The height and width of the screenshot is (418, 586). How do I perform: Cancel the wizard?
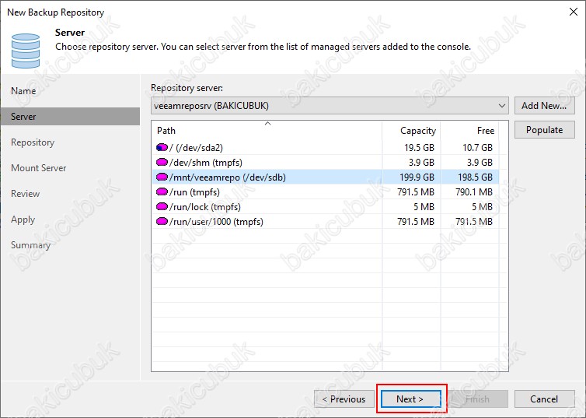point(544,399)
